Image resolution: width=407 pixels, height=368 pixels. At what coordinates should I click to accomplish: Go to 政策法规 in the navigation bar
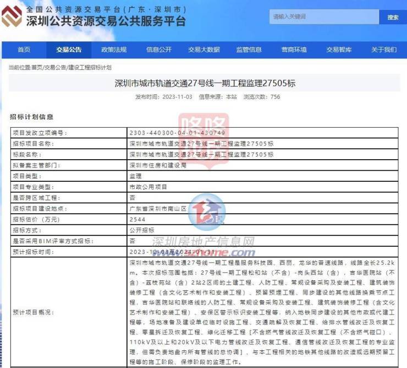click(114, 50)
